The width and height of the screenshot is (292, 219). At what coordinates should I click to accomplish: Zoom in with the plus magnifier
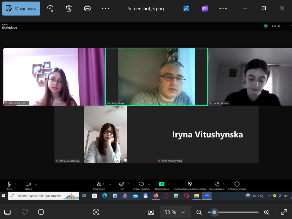(267, 212)
